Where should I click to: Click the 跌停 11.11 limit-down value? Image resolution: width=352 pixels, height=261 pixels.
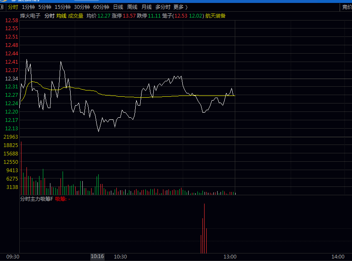pyautogui.click(x=155, y=16)
